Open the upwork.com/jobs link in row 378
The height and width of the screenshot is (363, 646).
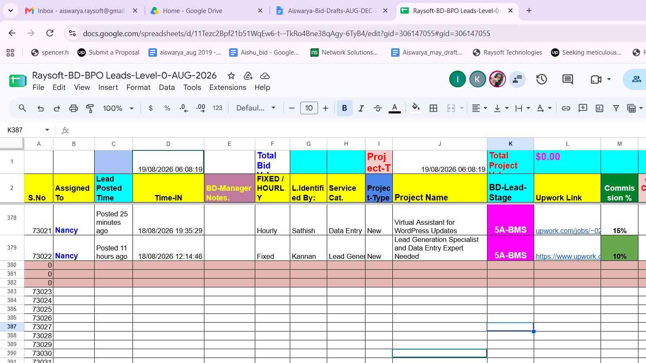(568, 231)
